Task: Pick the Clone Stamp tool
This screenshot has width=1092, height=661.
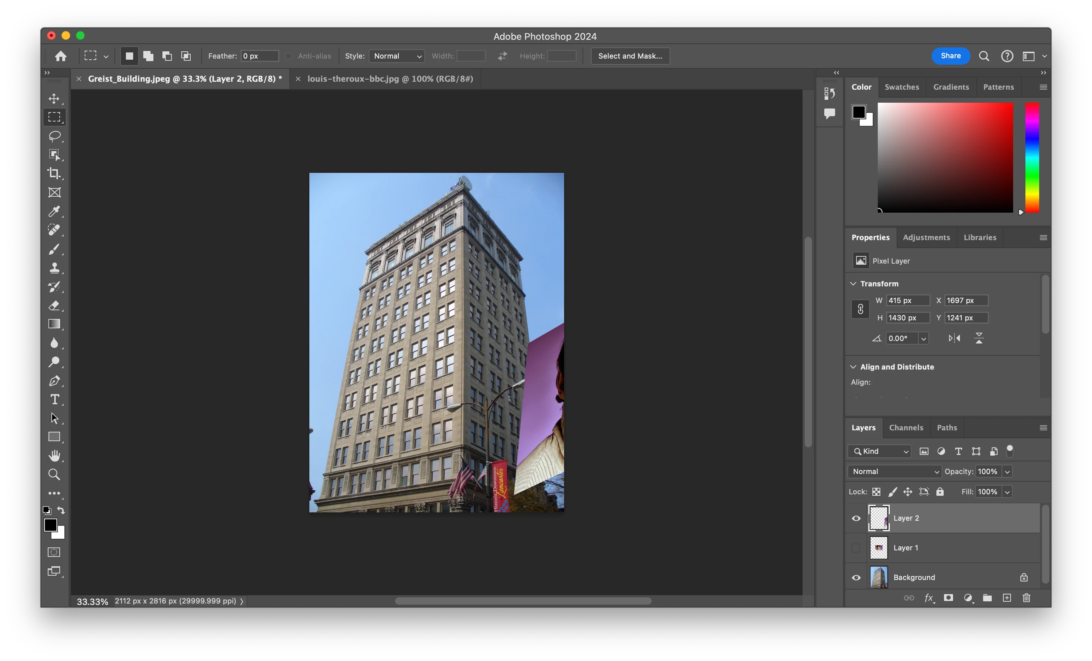Action: 55,268
